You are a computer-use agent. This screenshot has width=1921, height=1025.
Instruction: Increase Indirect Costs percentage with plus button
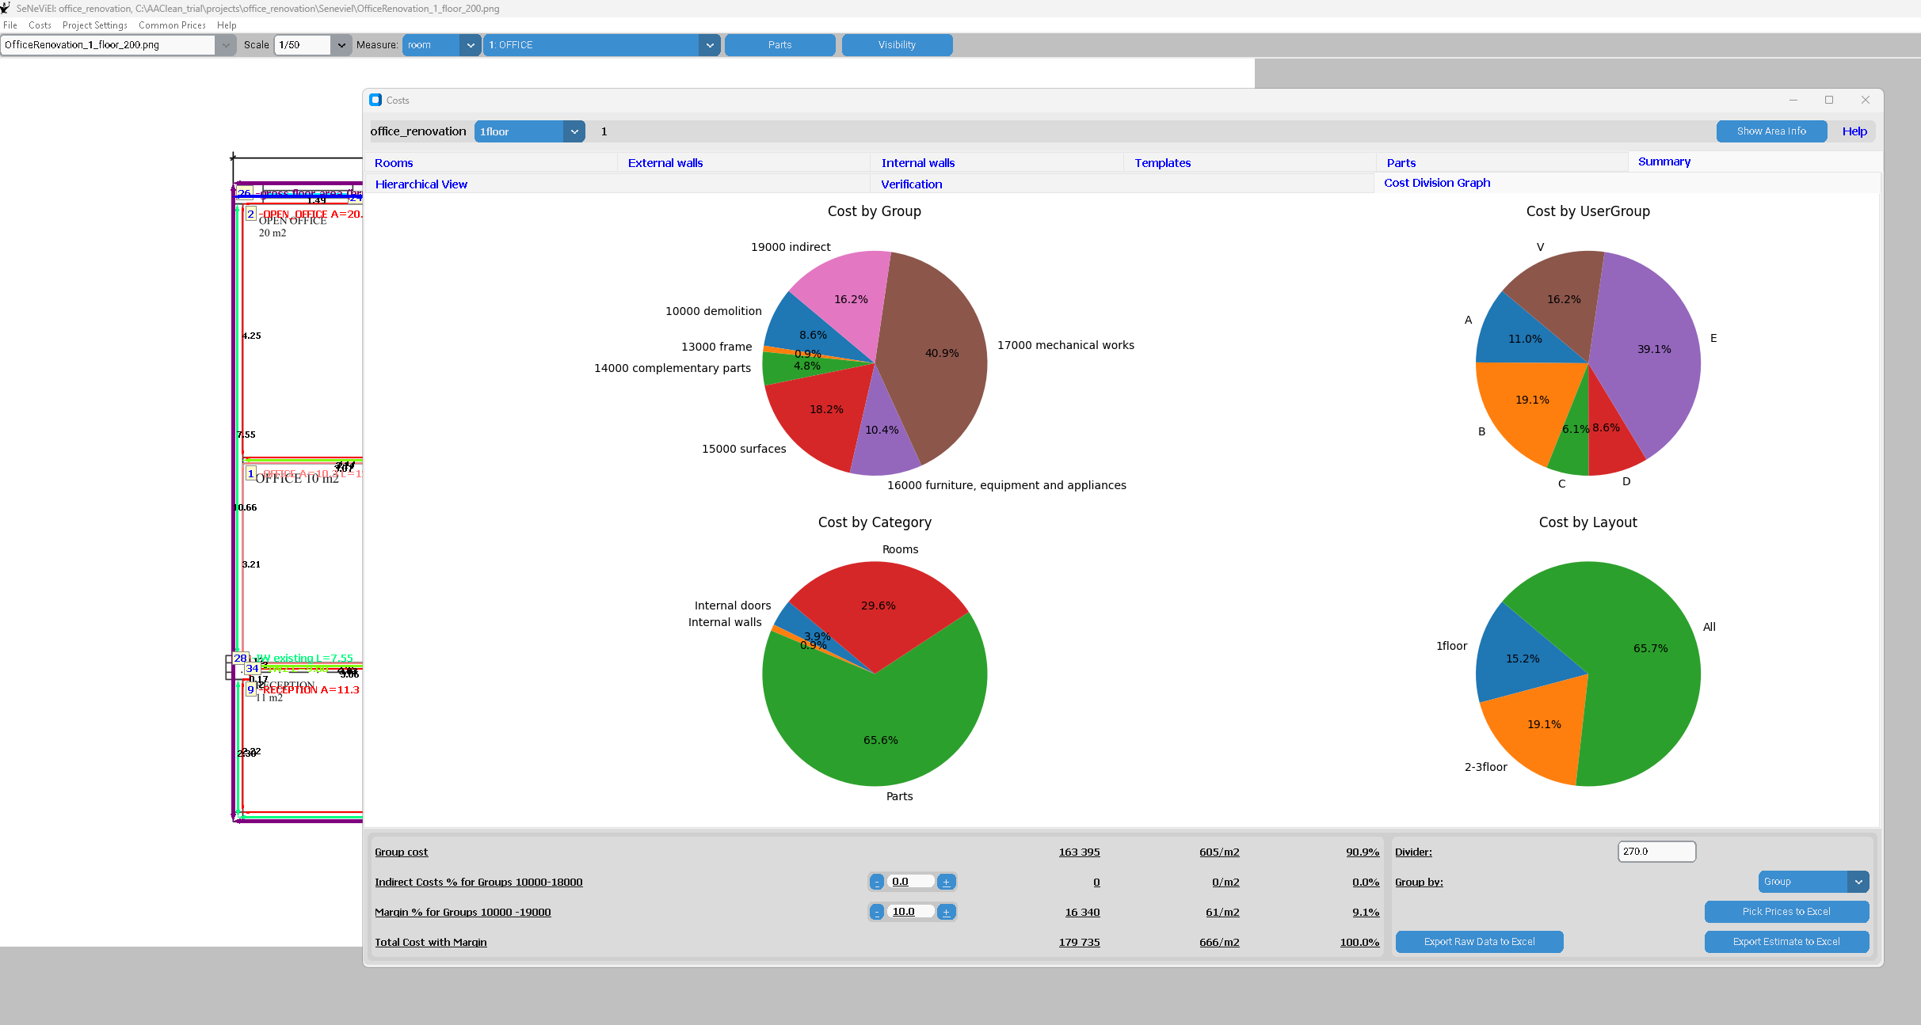click(946, 882)
